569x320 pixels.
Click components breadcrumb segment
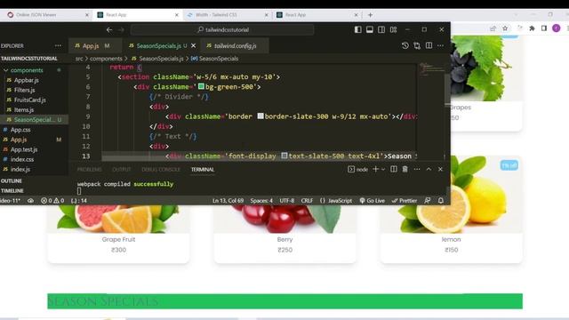106,59
